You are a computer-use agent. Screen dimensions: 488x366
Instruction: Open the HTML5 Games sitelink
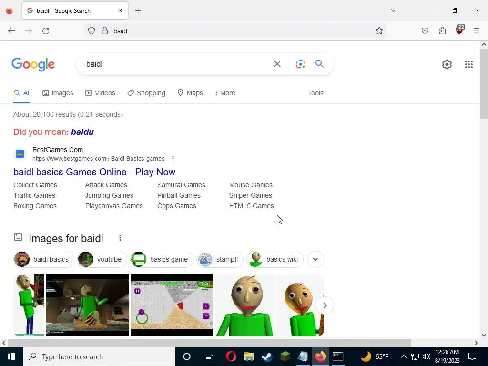pyautogui.click(x=252, y=206)
